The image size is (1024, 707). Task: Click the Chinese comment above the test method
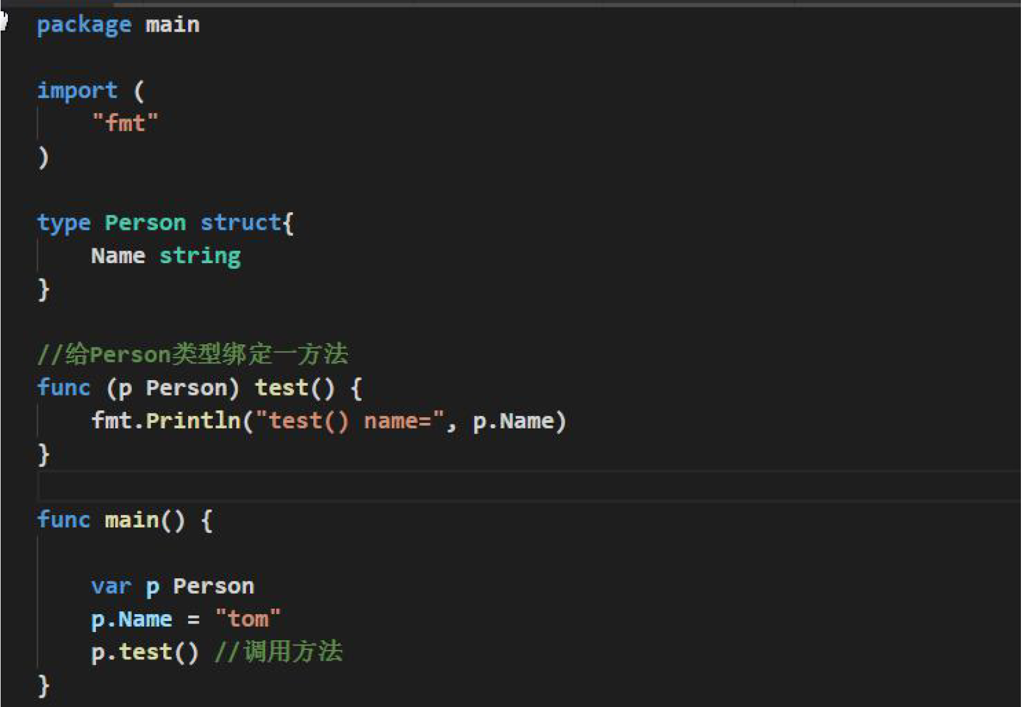pyautogui.click(x=192, y=354)
